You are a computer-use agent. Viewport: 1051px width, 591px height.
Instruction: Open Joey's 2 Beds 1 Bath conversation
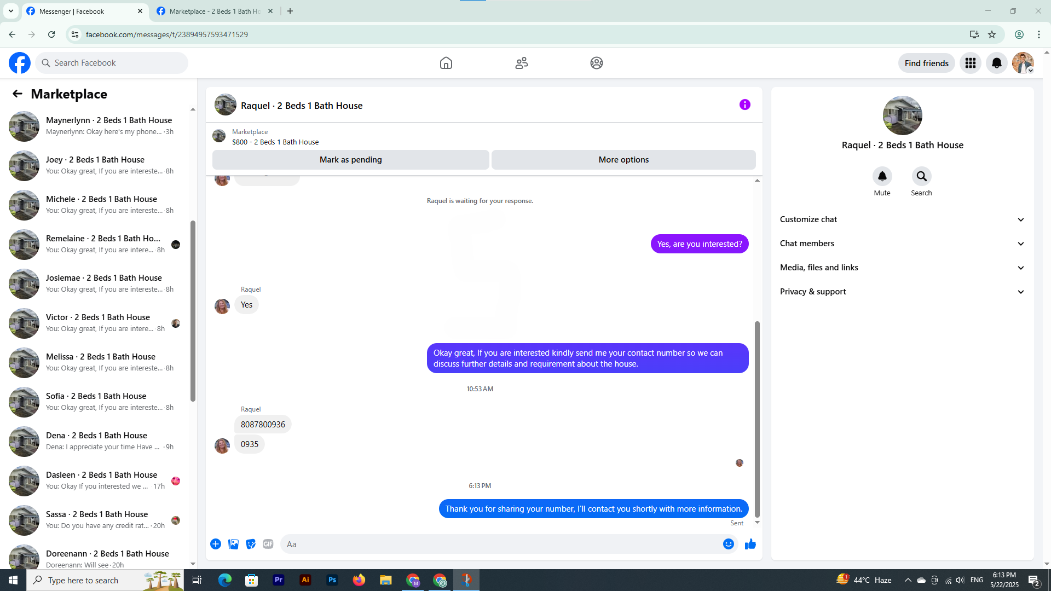pos(97,165)
